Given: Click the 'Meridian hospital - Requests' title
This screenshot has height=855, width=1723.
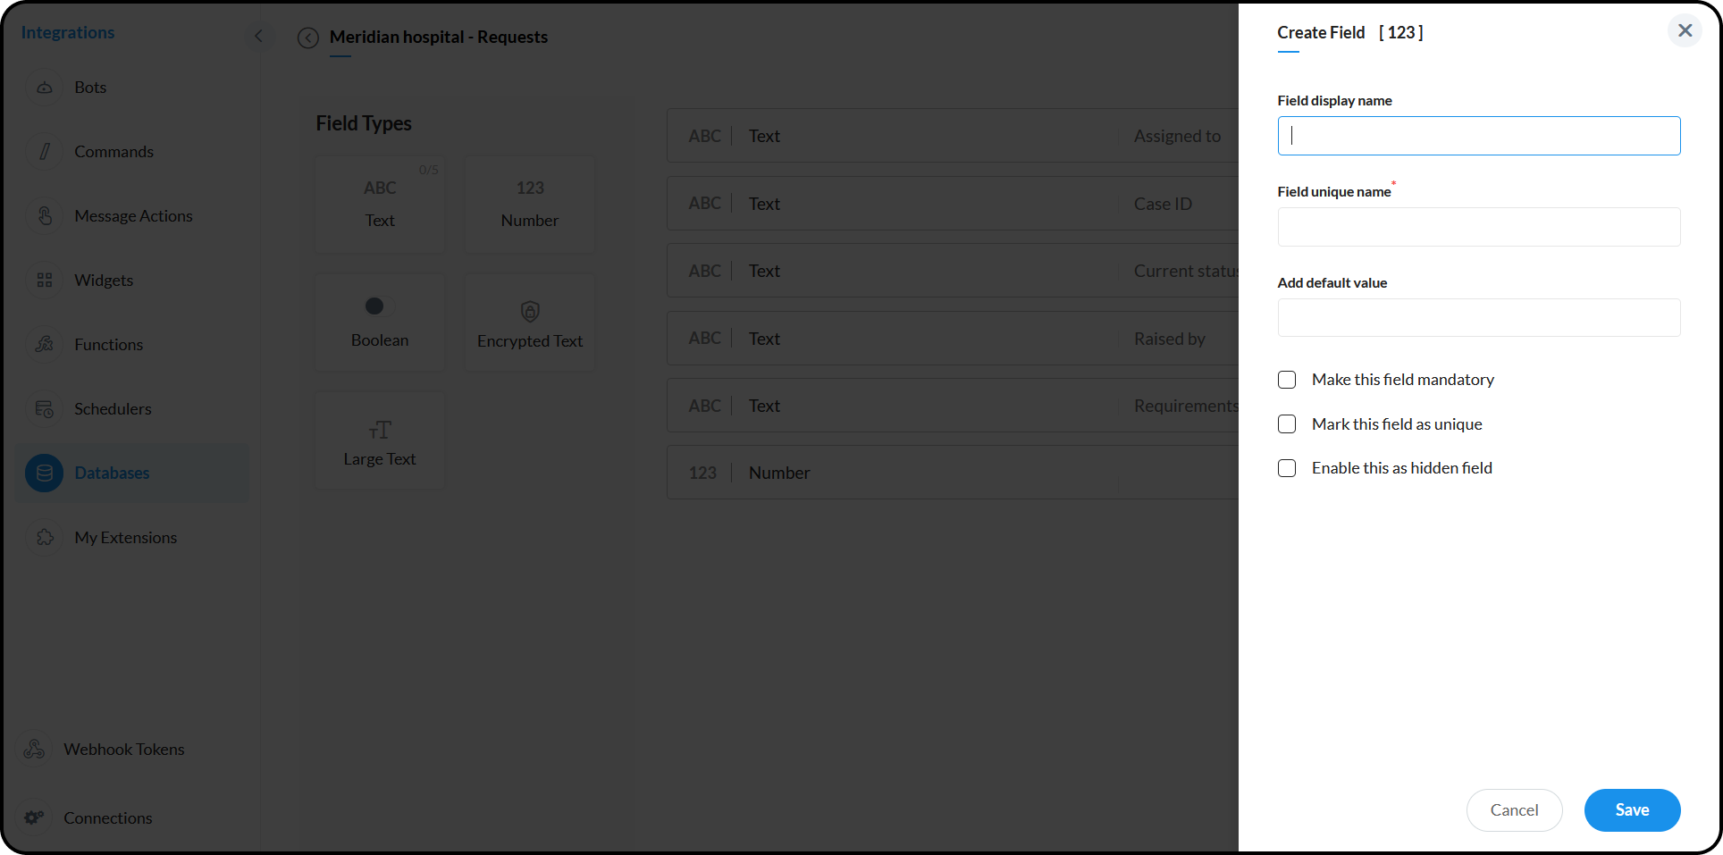Looking at the screenshot, I should pos(439,37).
